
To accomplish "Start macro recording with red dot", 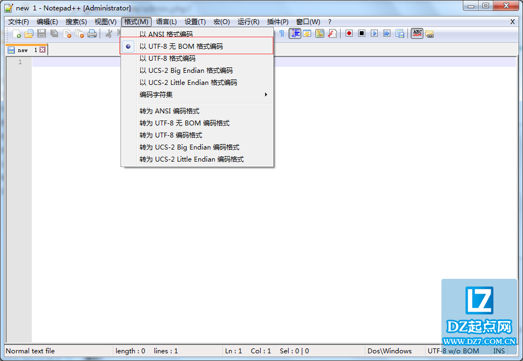I will tap(349, 33).
